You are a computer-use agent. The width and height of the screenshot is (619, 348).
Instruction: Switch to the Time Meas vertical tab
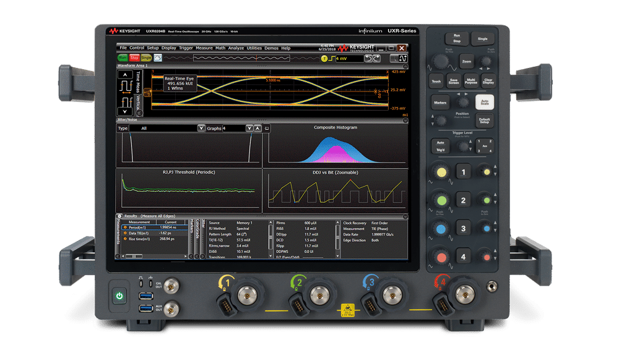138,82
